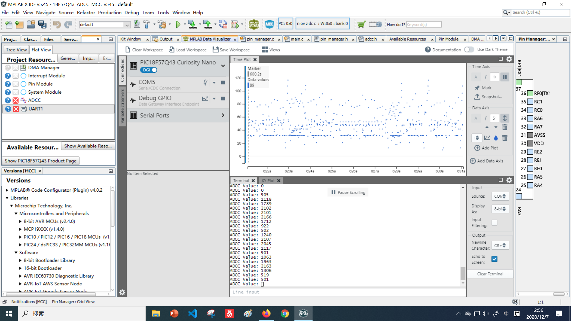Create a new file from the toolbar
This screenshot has height=321, width=571.
coord(9,24)
